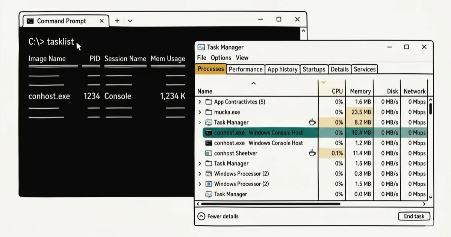Expand the first Task Manager process row
The image size is (451, 237).
tap(200, 122)
